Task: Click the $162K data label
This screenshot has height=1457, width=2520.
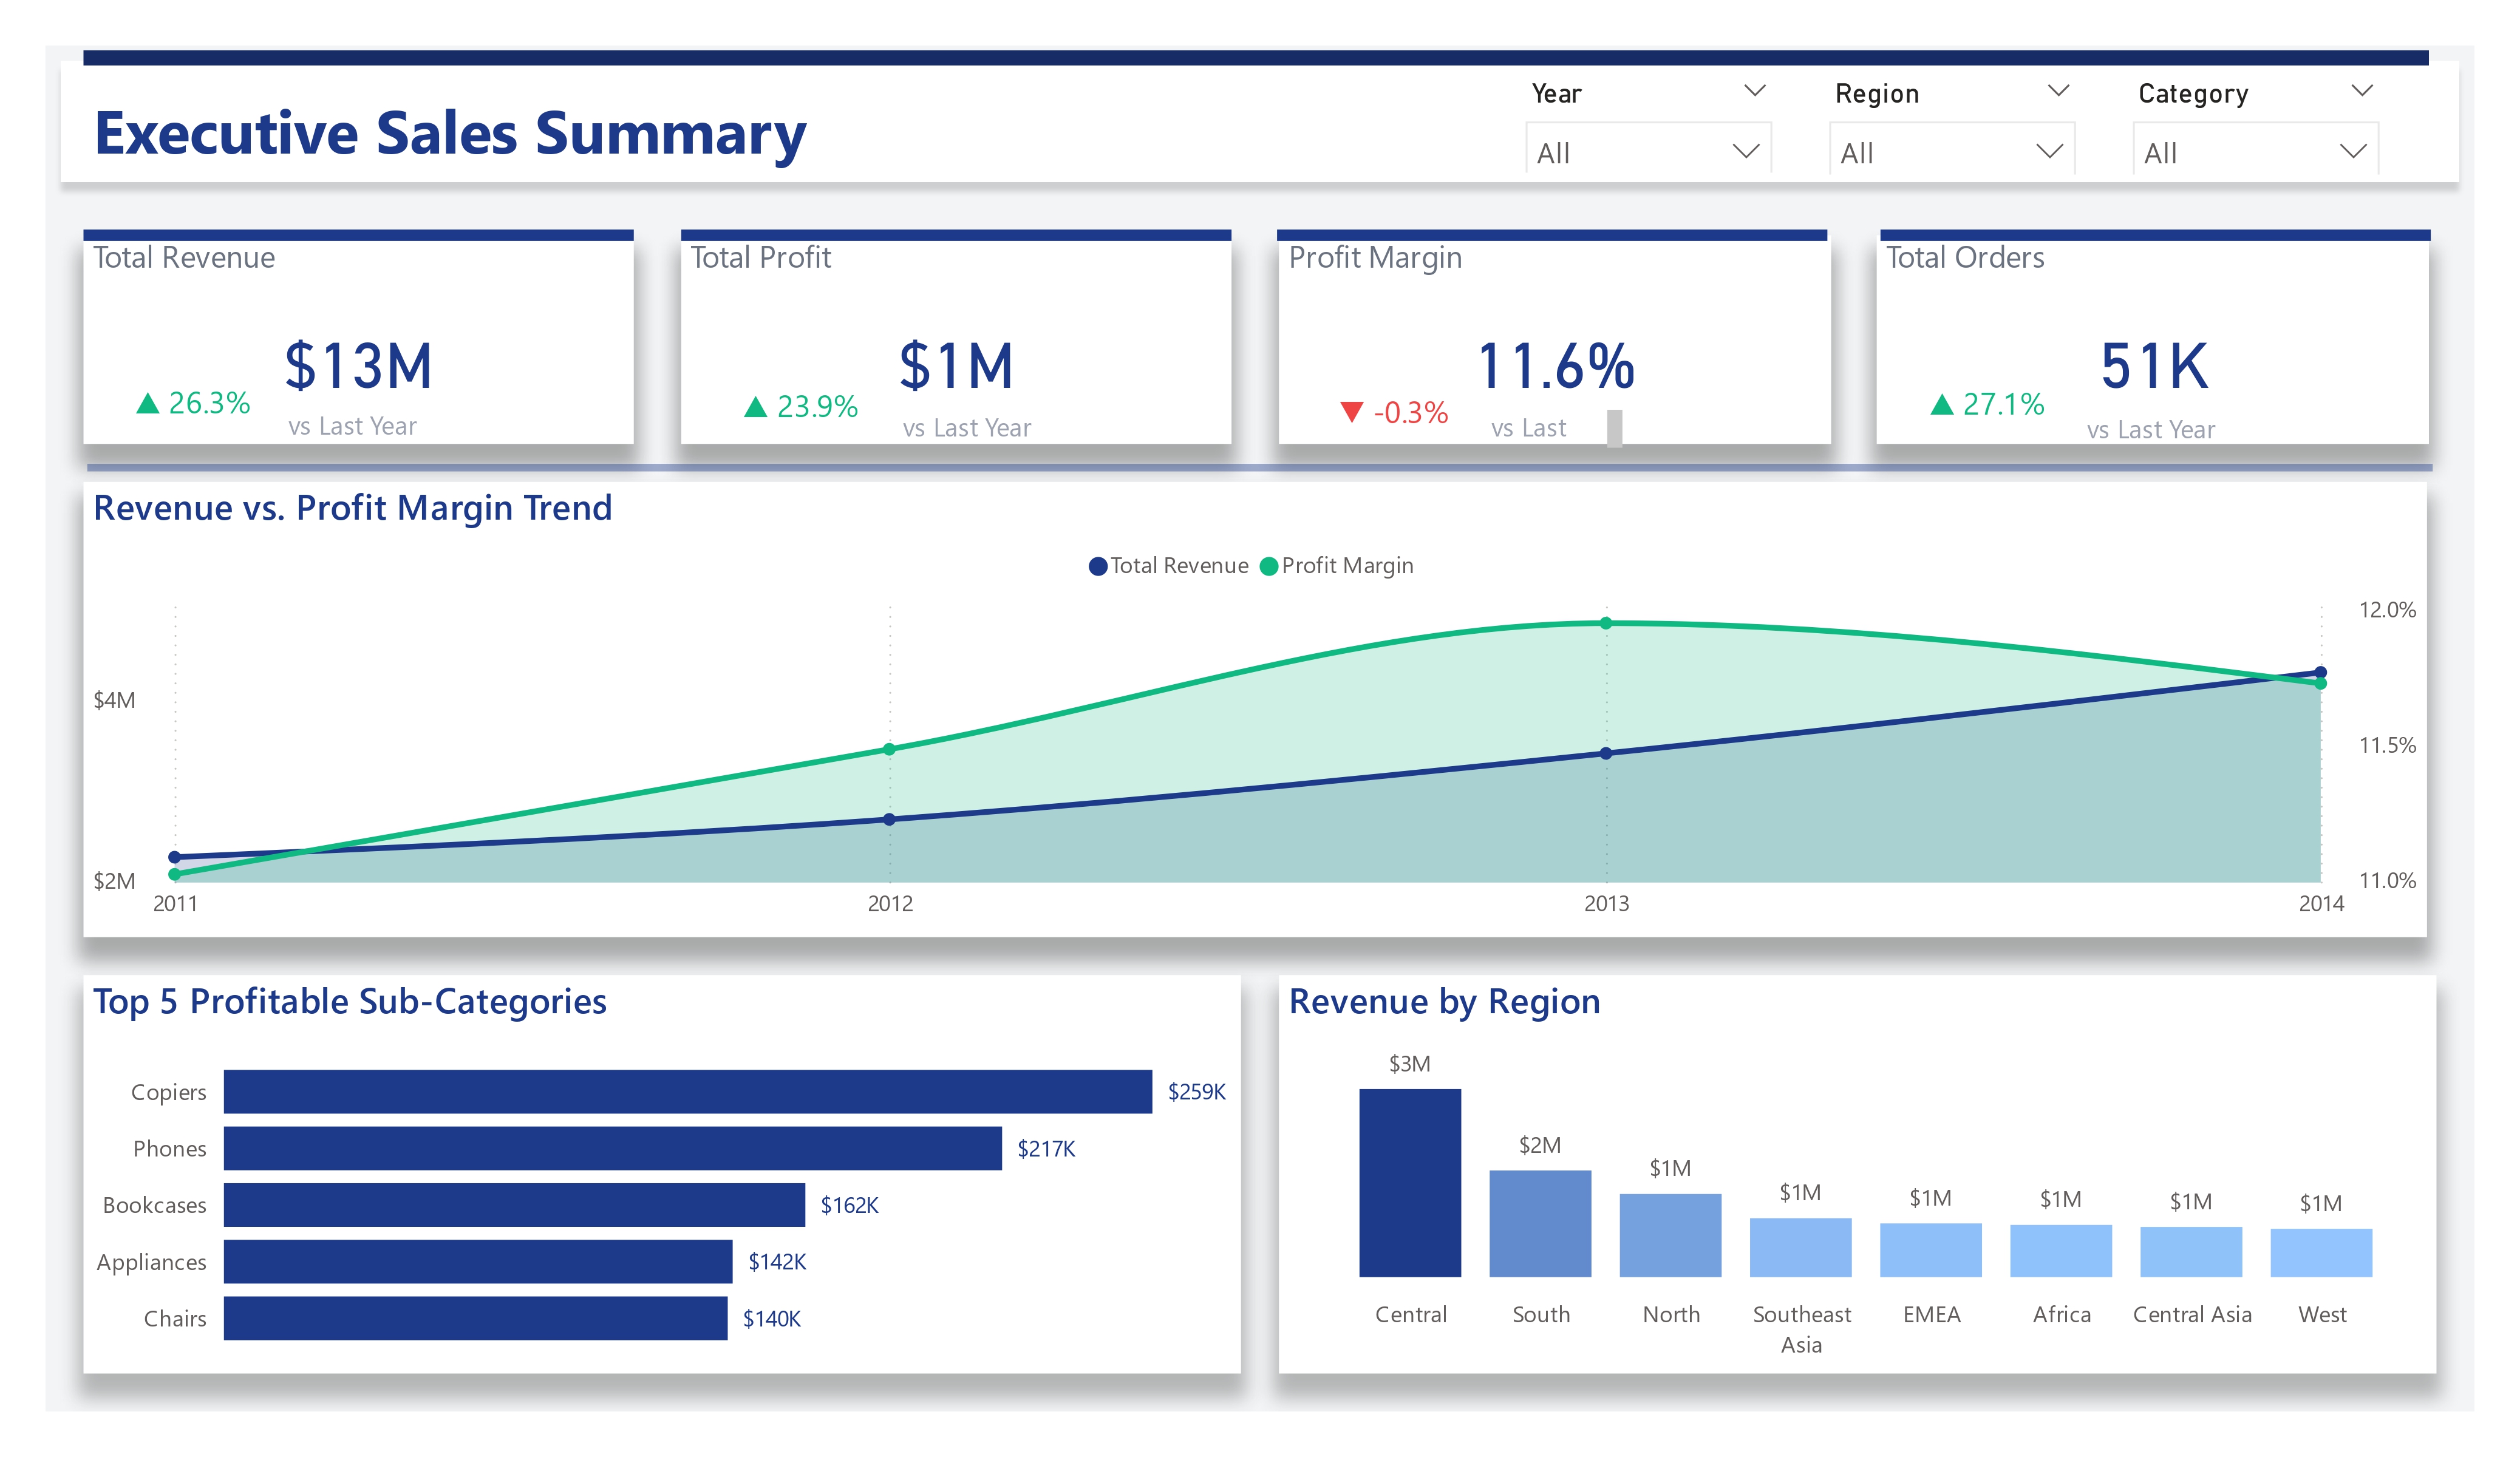Action: (x=849, y=1205)
